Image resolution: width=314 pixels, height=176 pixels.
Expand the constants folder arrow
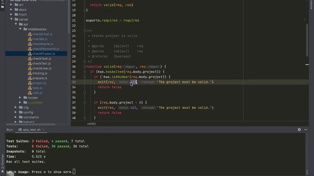point(16,117)
